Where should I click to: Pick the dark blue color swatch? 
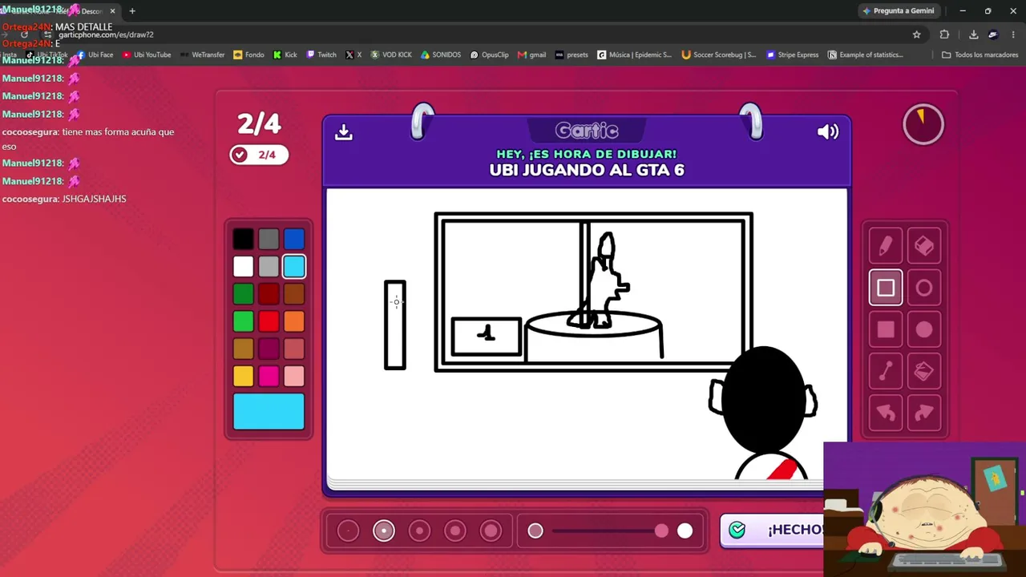click(x=294, y=239)
